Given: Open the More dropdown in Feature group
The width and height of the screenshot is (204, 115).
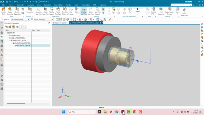Looking at the screenshot, I should point(178,11).
